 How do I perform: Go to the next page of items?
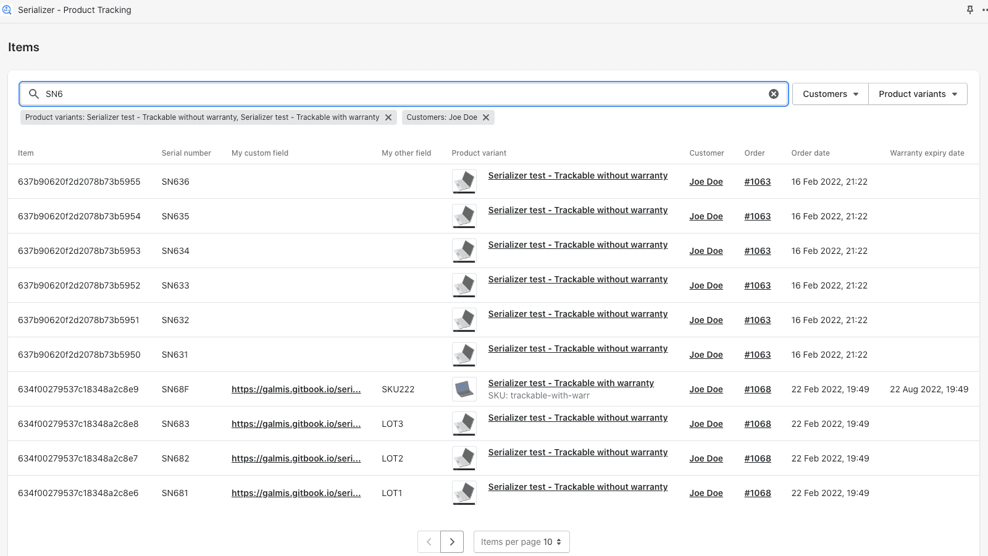[x=452, y=542]
